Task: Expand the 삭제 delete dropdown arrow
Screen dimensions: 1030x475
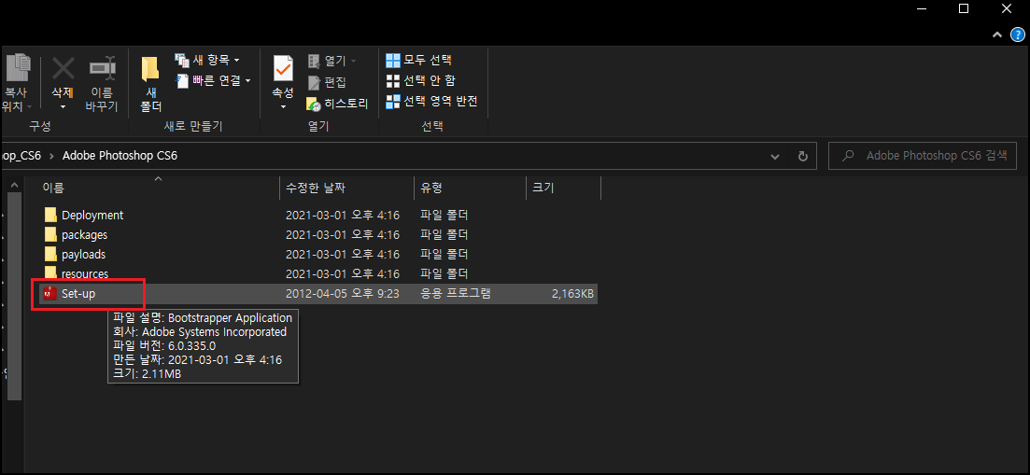Action: click(63, 107)
